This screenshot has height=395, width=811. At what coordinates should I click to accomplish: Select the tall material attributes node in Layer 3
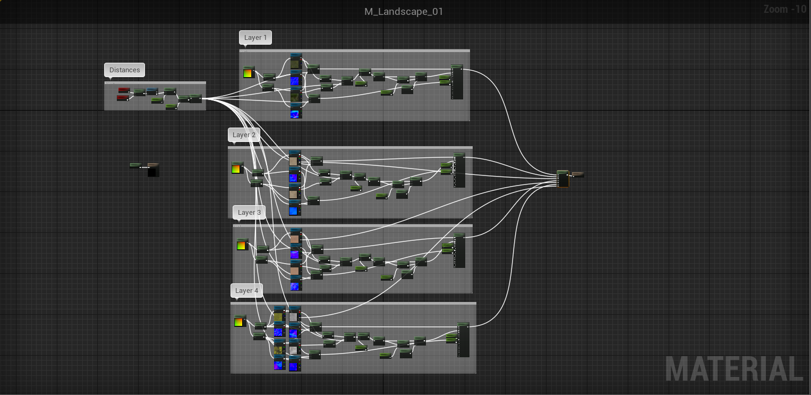[459, 250]
